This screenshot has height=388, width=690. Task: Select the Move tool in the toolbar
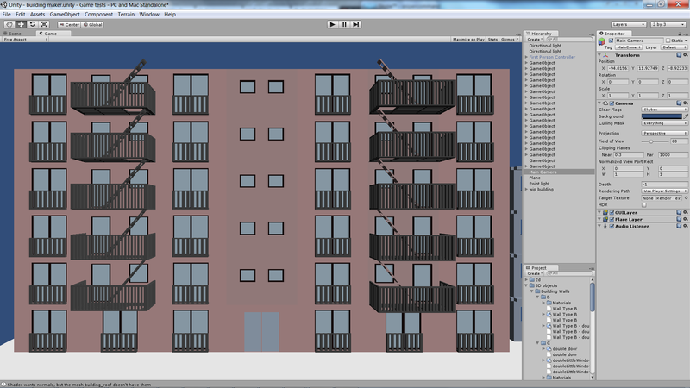pyautogui.click(x=20, y=24)
